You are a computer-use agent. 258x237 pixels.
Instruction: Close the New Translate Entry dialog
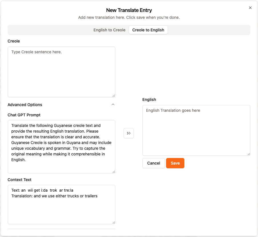(250, 8)
